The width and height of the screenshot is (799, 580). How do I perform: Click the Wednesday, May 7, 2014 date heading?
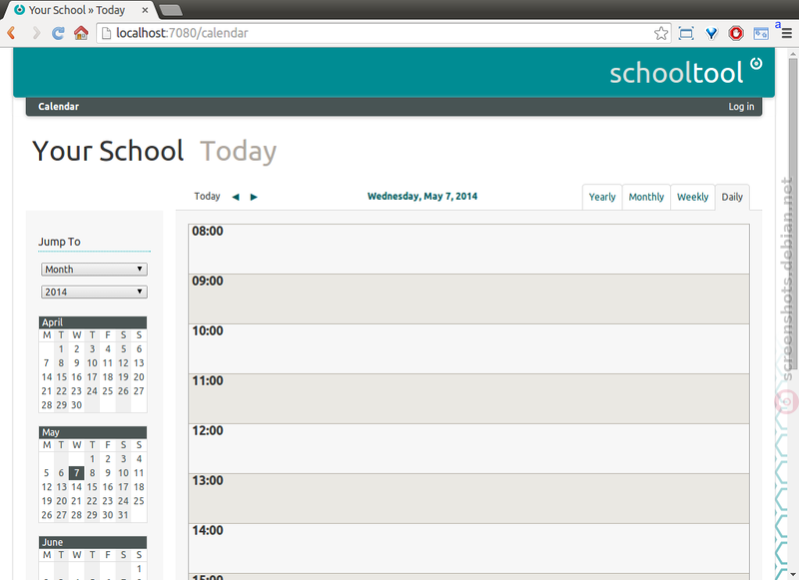(x=422, y=196)
